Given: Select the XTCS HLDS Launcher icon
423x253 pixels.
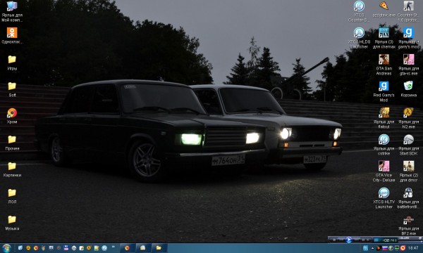Looking at the screenshot, I should pyautogui.click(x=359, y=38).
